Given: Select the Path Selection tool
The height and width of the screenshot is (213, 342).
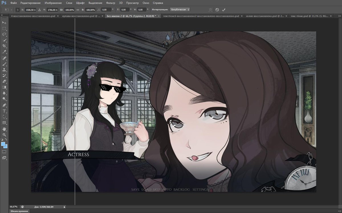Looking at the screenshot, I should coord(4,117).
